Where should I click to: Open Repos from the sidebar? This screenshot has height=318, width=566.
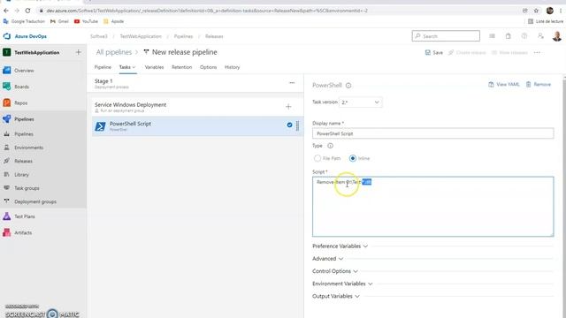20,102
